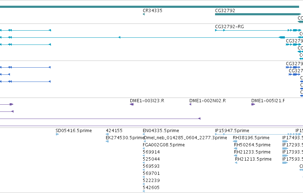Click the long top gene span bar
303x193 pixels.
point(150,7)
